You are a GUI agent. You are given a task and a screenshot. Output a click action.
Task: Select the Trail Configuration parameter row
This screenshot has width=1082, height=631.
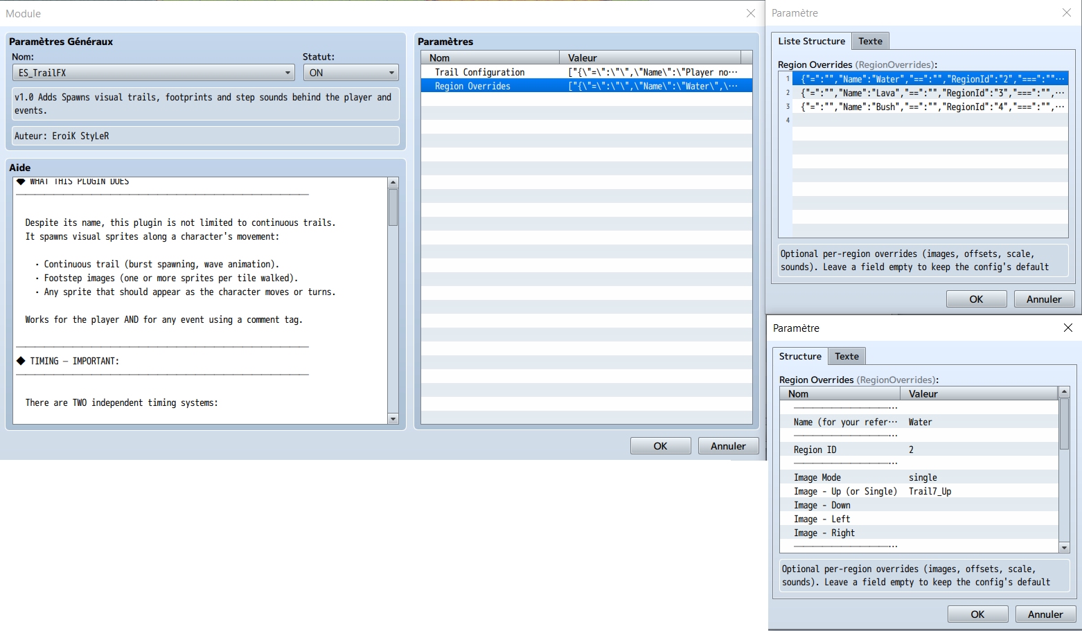pyautogui.click(x=586, y=72)
